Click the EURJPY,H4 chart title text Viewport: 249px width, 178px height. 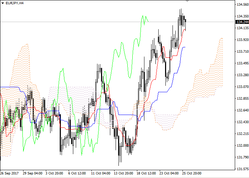(15, 3)
